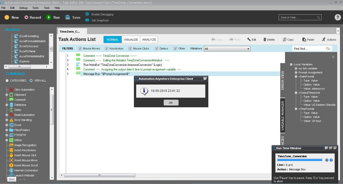This screenshot has height=184, width=343.
Task: Save the task with the floppy icon
Action: click(x=68, y=17)
